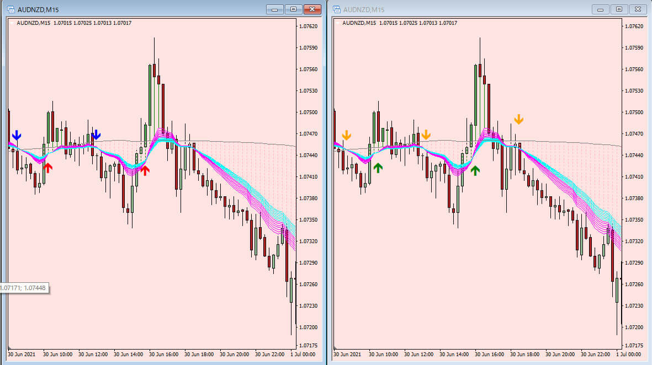Click the 1 Jul 00:00 label on the left time axis
652x365 pixels.
coord(303,354)
